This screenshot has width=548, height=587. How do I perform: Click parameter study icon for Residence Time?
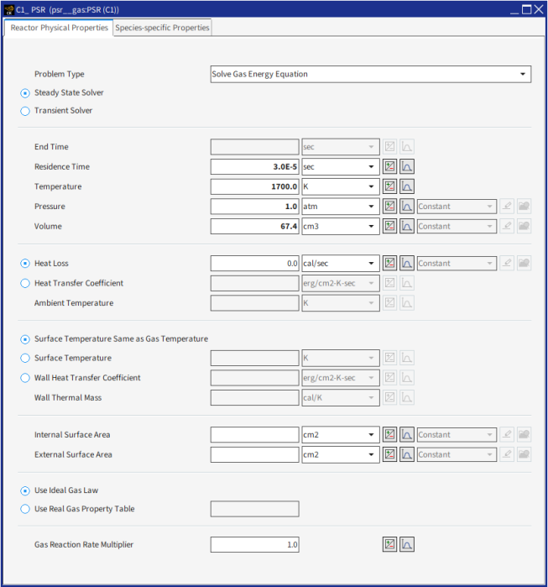click(x=389, y=166)
